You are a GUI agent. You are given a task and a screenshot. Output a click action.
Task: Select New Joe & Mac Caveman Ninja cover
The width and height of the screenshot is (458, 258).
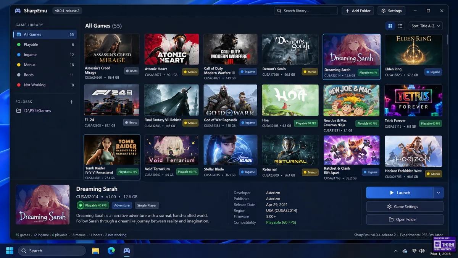[x=352, y=100]
